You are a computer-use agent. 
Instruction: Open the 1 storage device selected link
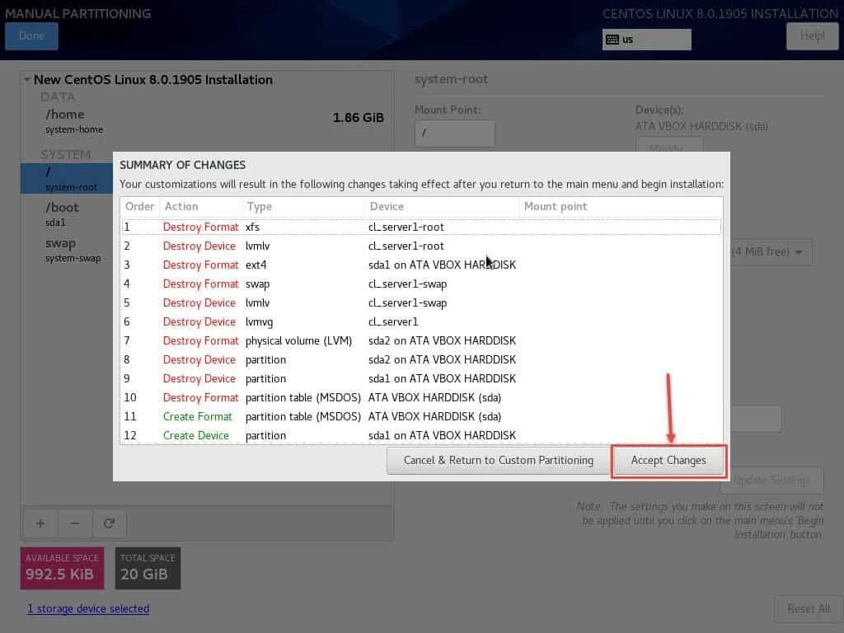(88, 608)
